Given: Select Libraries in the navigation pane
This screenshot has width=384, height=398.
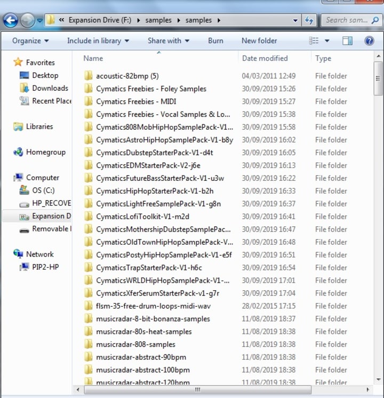Looking at the screenshot, I should click(x=39, y=126).
